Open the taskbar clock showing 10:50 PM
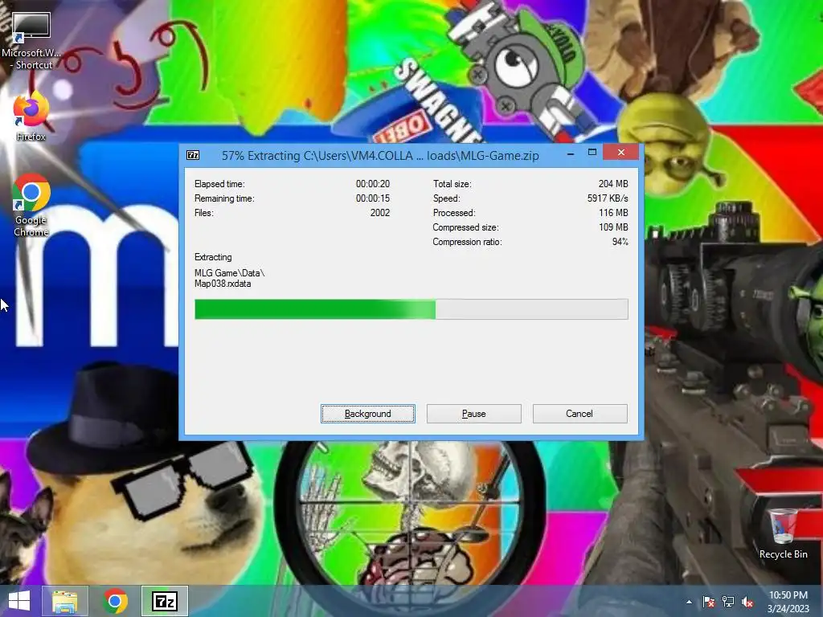Viewport: 823px width, 617px height. (x=788, y=602)
